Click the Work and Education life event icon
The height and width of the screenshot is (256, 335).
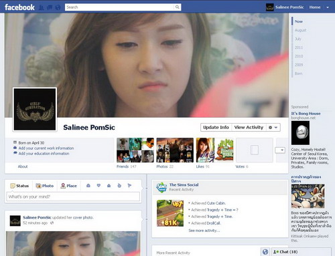[88, 186]
